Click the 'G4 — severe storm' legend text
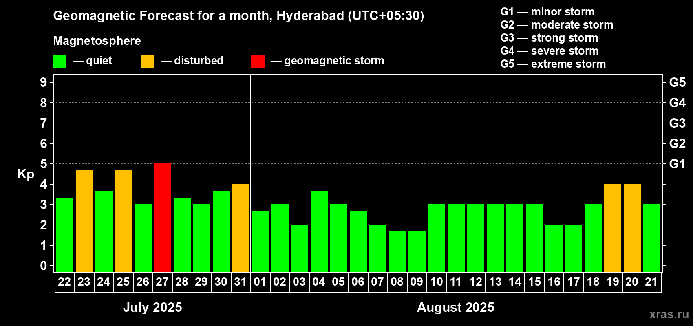 point(550,51)
